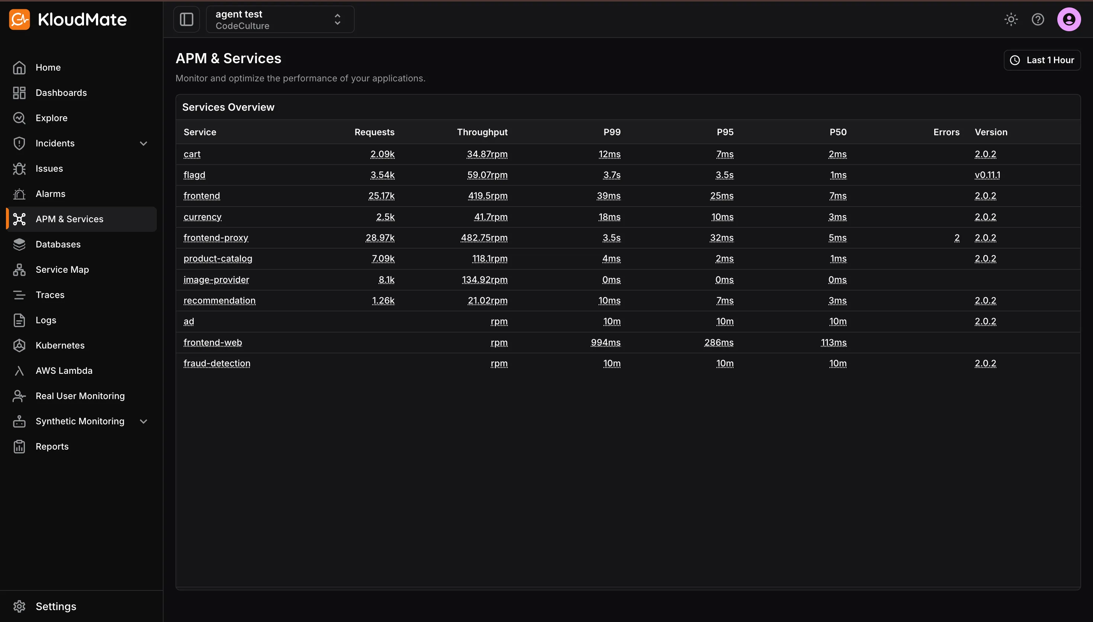Click the Service column header

200,132
